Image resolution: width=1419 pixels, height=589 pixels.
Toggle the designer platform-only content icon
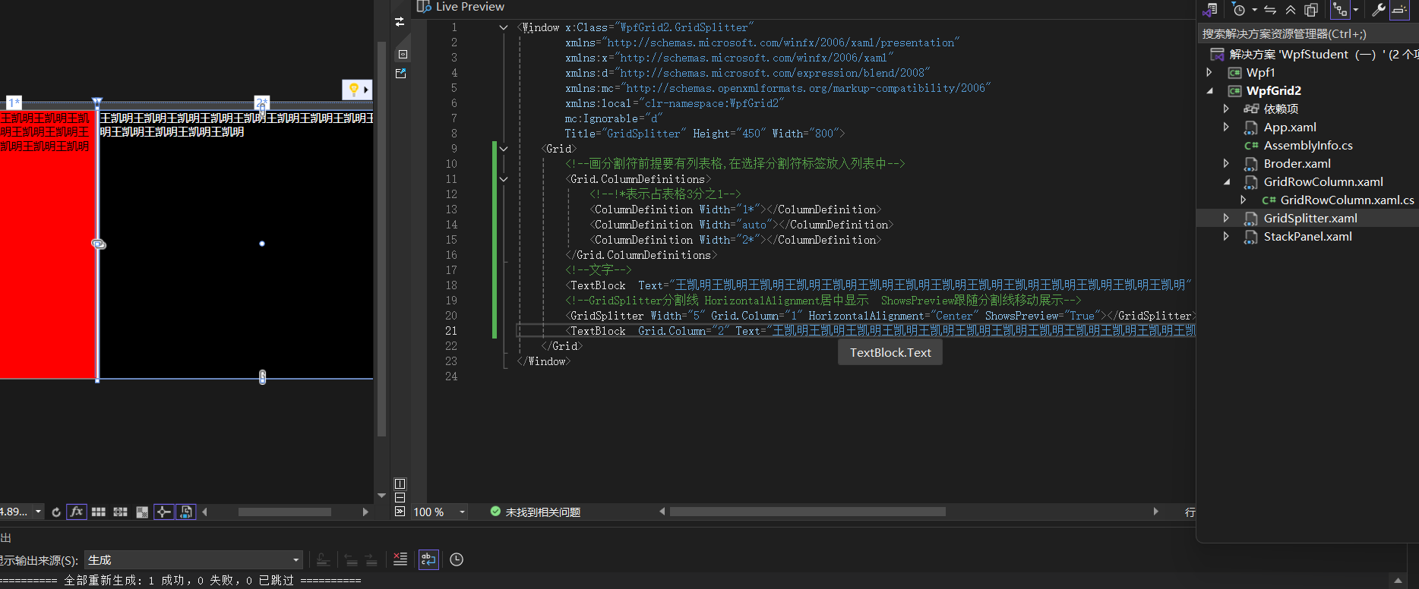[186, 512]
